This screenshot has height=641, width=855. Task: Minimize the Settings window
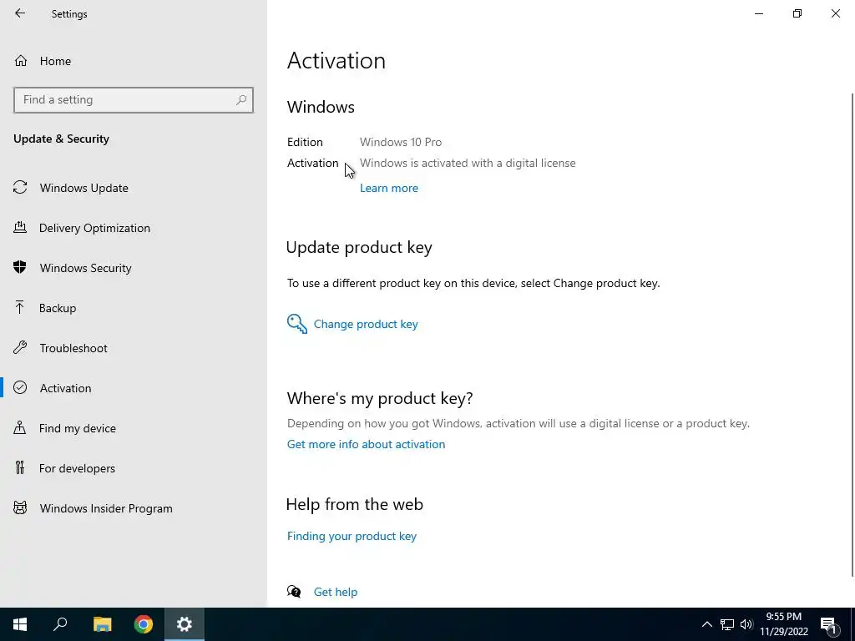(x=758, y=13)
